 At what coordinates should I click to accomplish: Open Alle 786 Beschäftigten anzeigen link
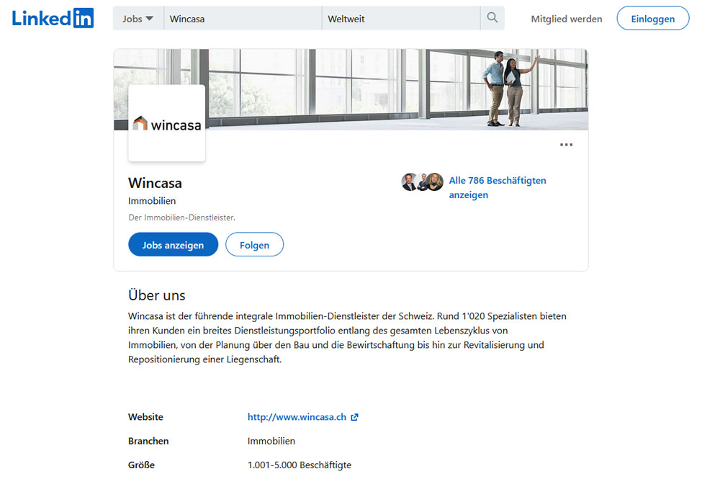(498, 187)
